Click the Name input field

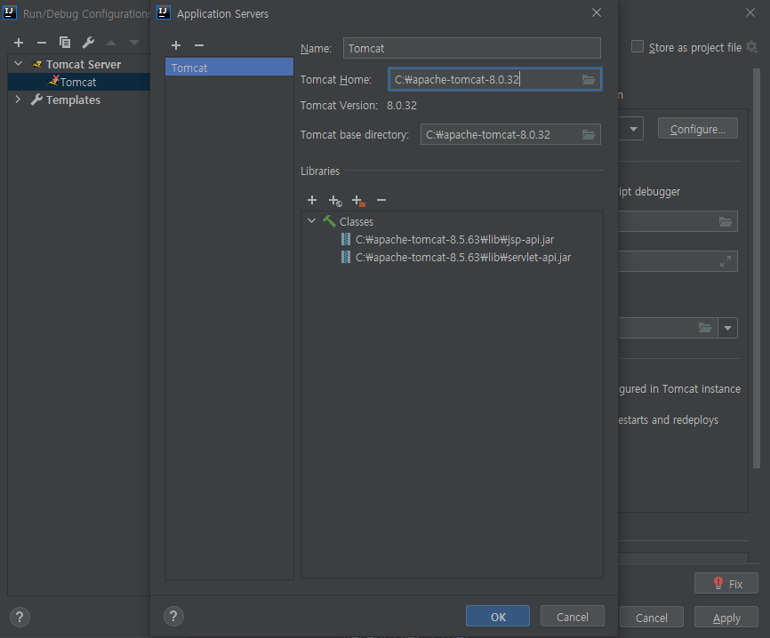pyautogui.click(x=471, y=48)
